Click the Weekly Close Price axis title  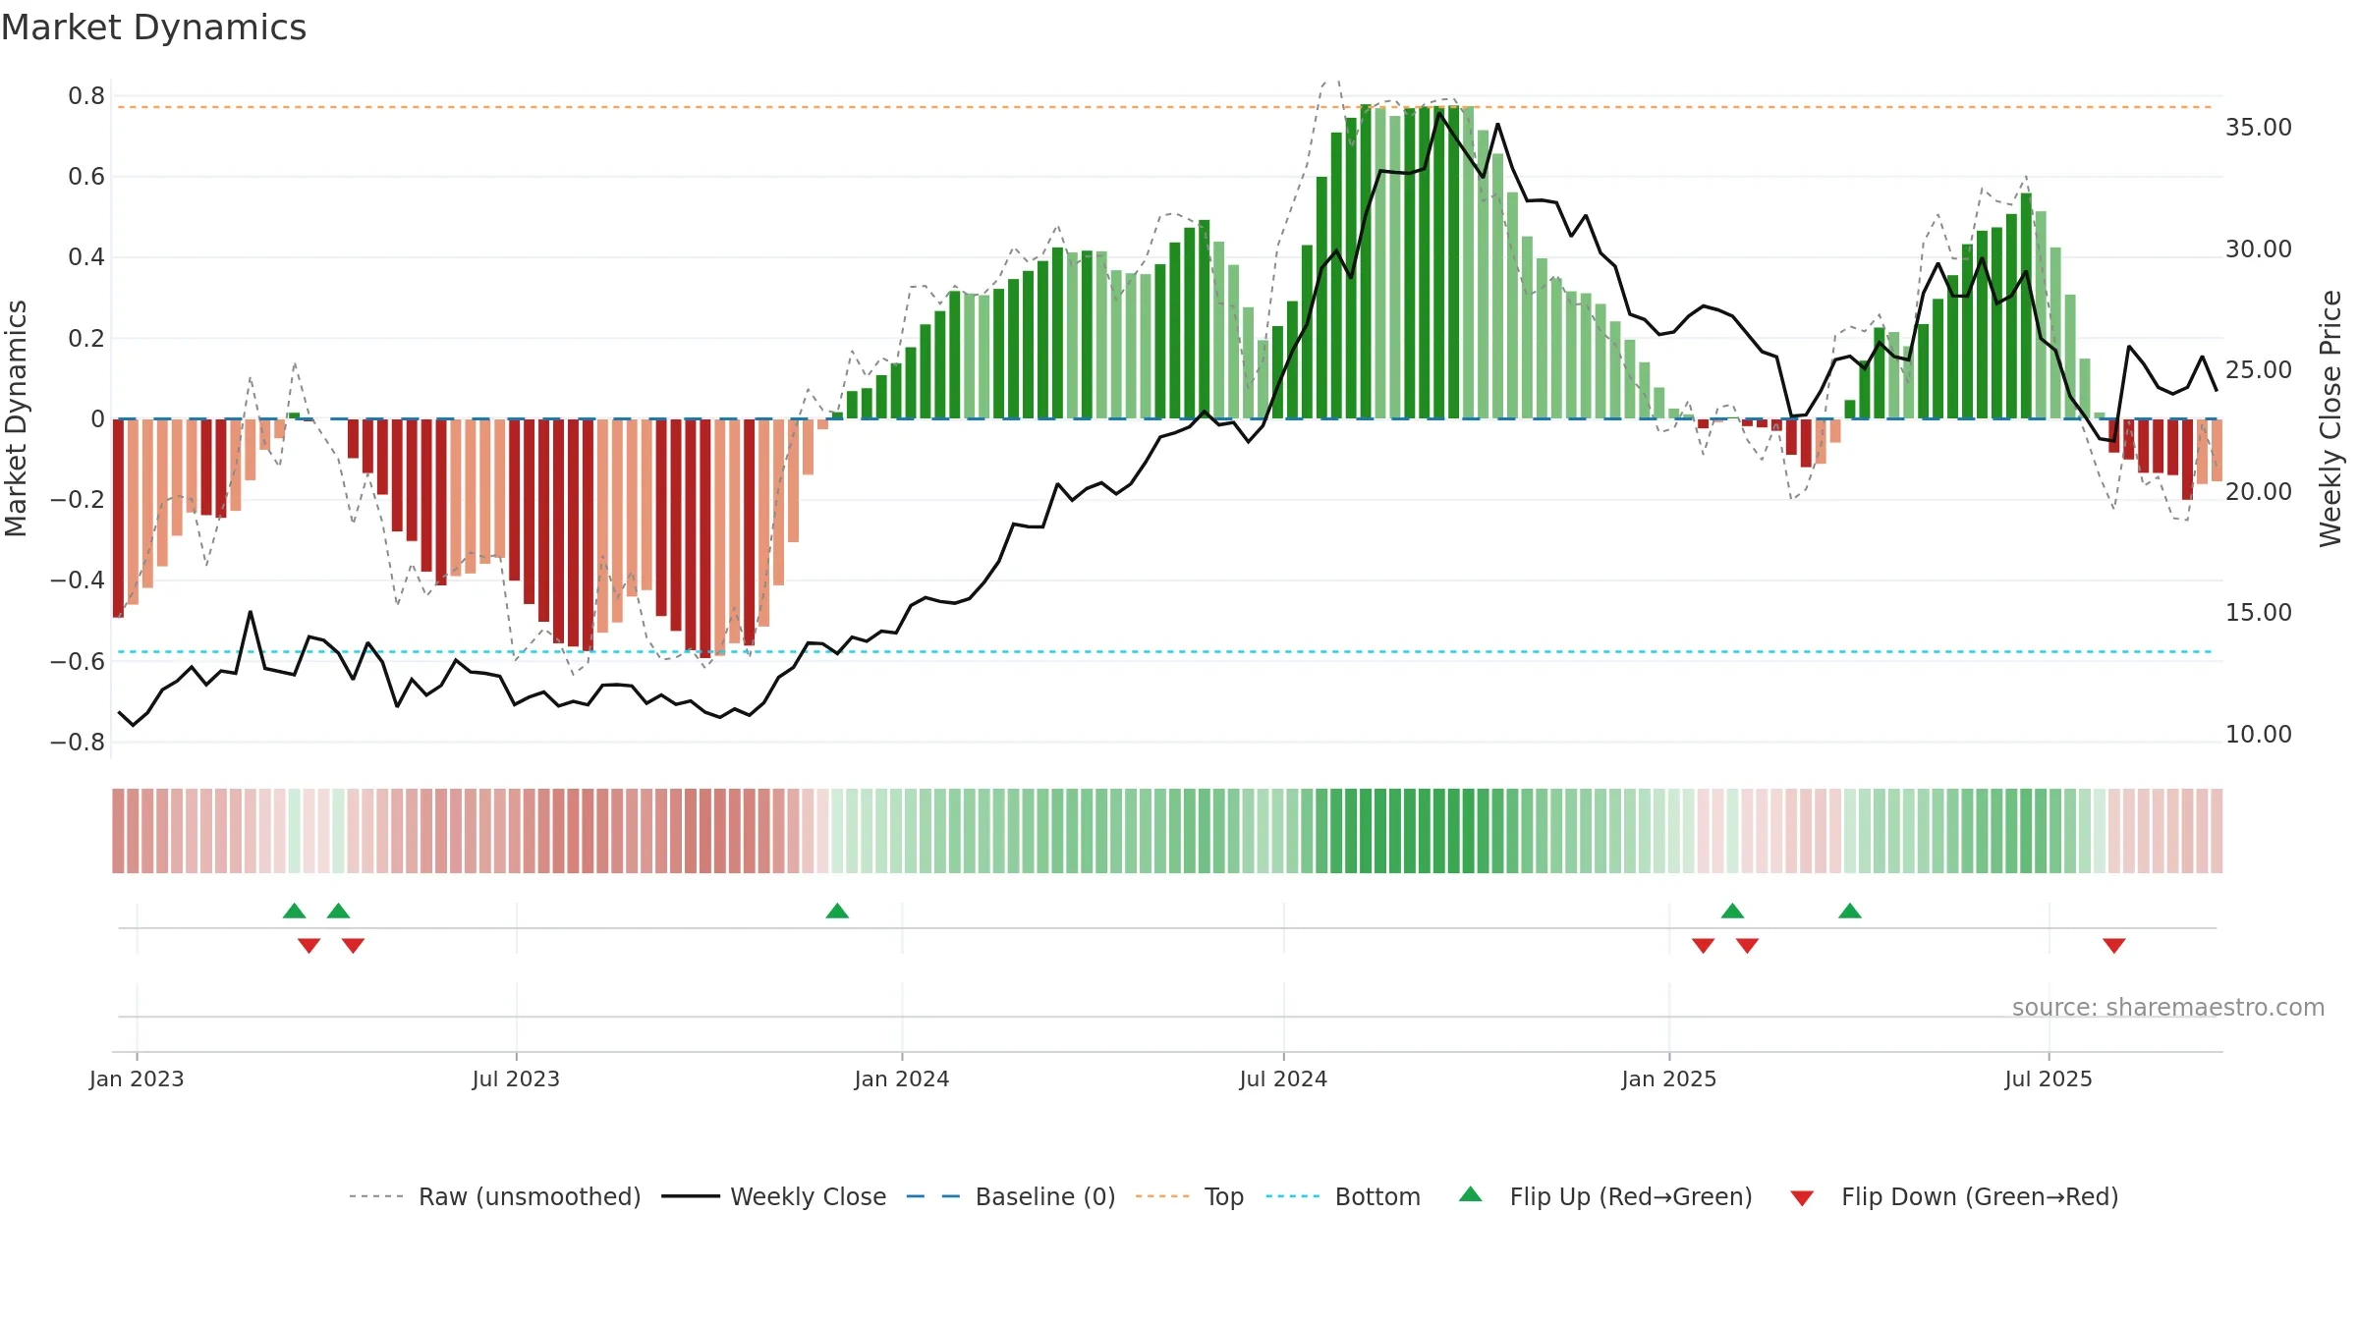(2330, 418)
